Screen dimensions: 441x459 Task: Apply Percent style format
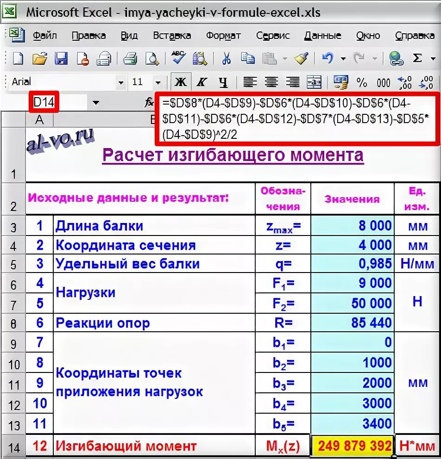362,82
